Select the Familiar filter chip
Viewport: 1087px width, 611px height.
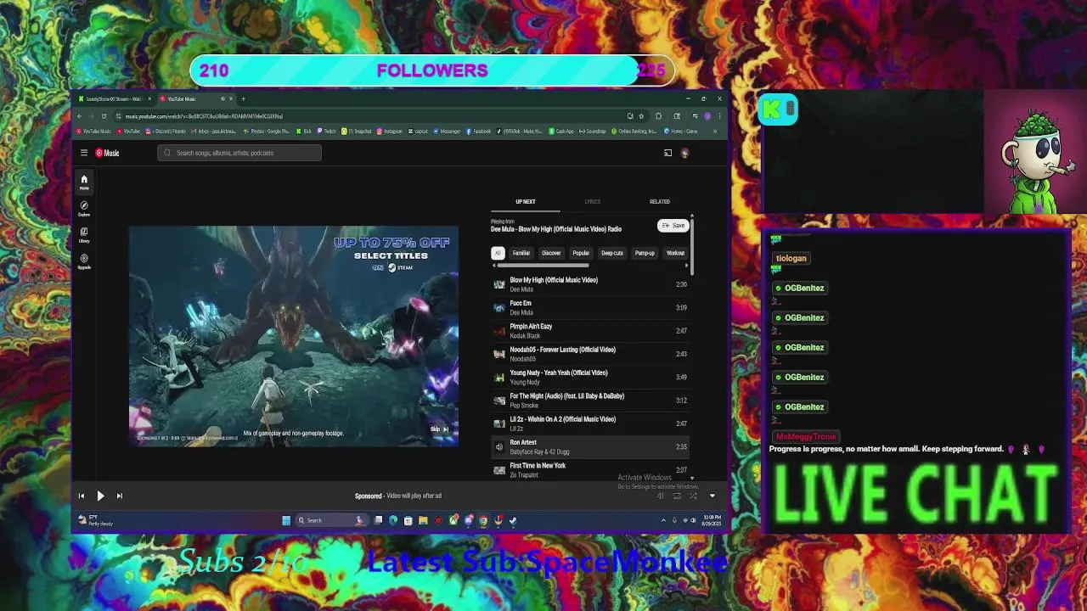point(521,253)
